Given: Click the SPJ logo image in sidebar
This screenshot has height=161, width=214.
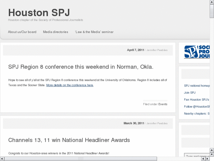Looking at the screenshot, I should pyautogui.click(x=197, y=52).
